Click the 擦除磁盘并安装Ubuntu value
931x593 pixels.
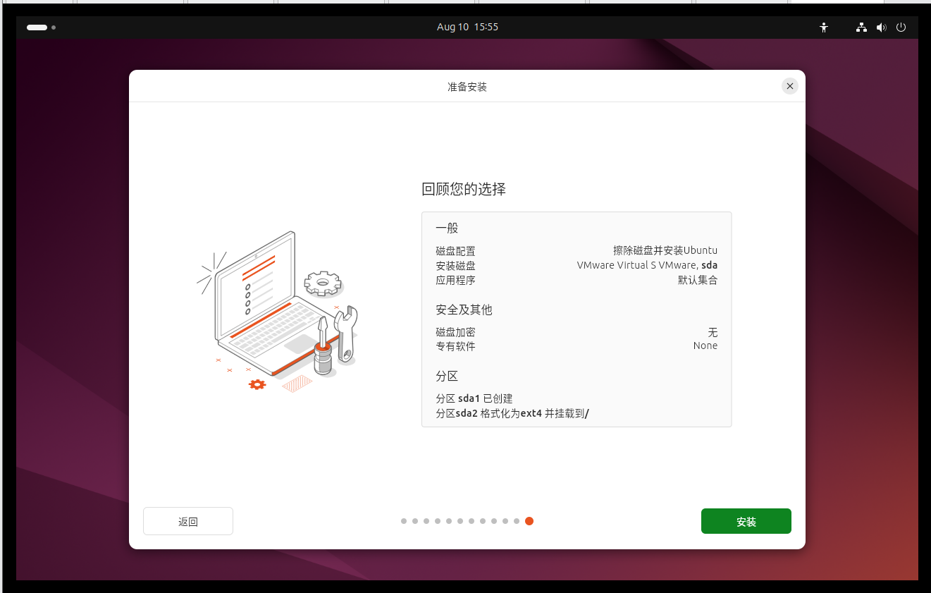[665, 251]
